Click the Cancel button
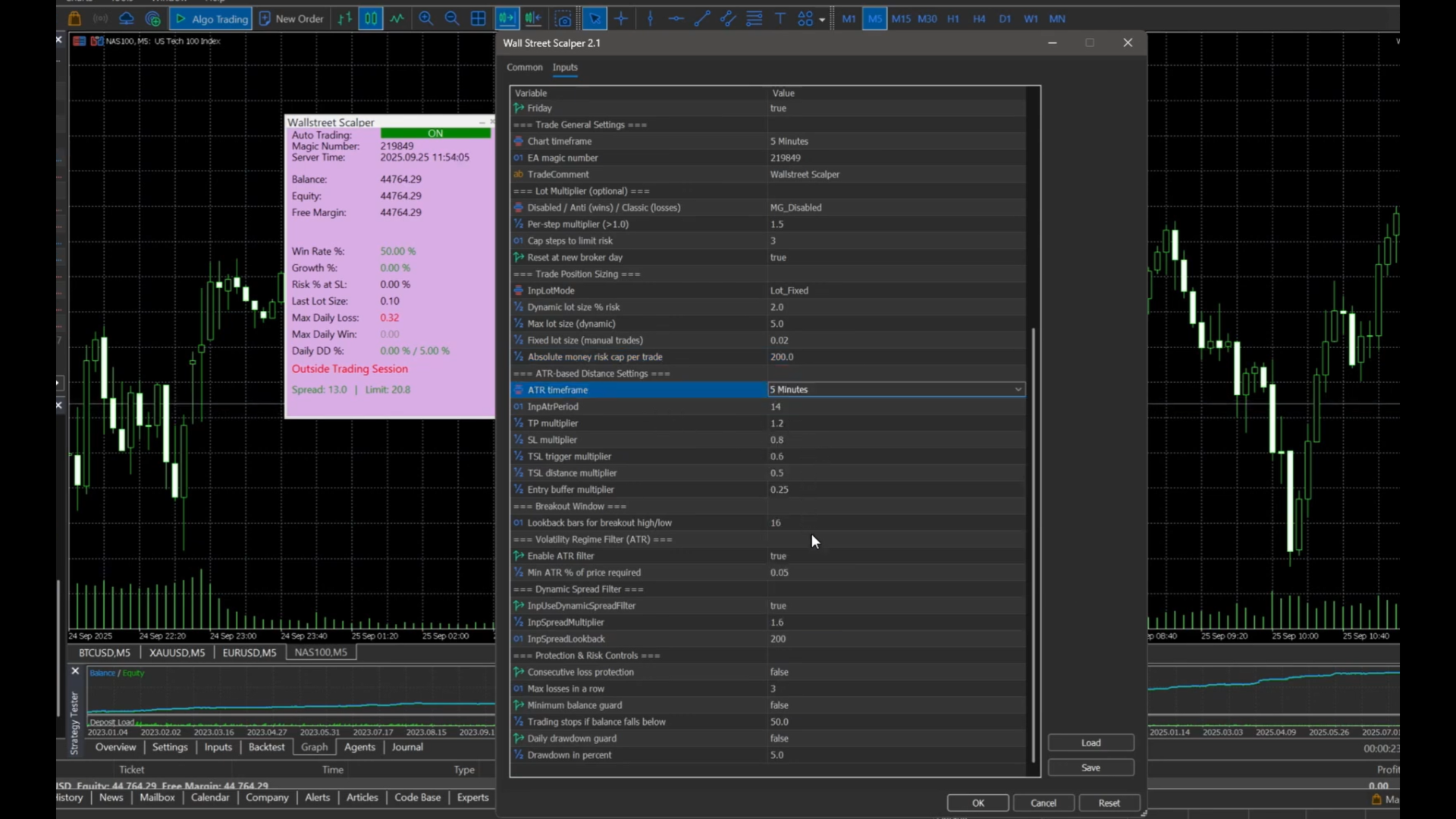 coord(1043,803)
